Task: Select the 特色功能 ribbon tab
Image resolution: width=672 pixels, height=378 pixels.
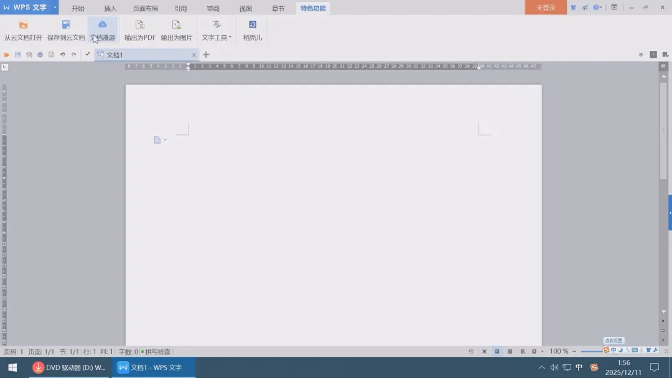Action: pos(313,8)
